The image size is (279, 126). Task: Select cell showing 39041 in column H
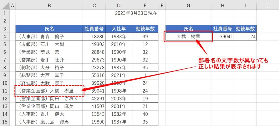(x=222, y=36)
